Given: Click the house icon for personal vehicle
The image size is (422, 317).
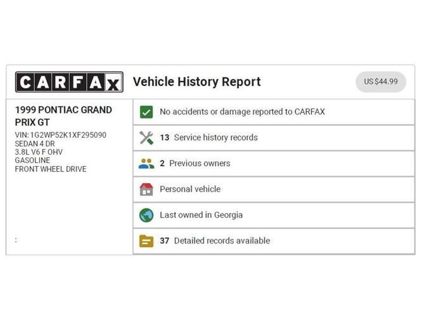Looking at the screenshot, I should pyautogui.click(x=146, y=190).
